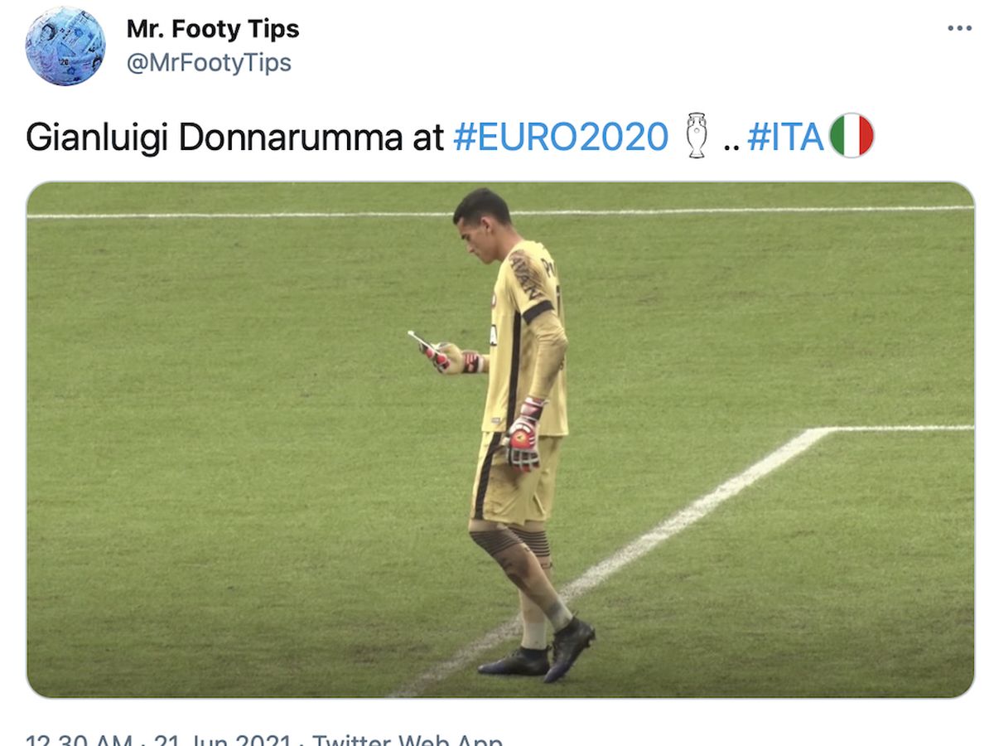Viewport: 994px width, 746px height.
Task: Open the tweet's three-dot more options menu
Action: pos(959,28)
